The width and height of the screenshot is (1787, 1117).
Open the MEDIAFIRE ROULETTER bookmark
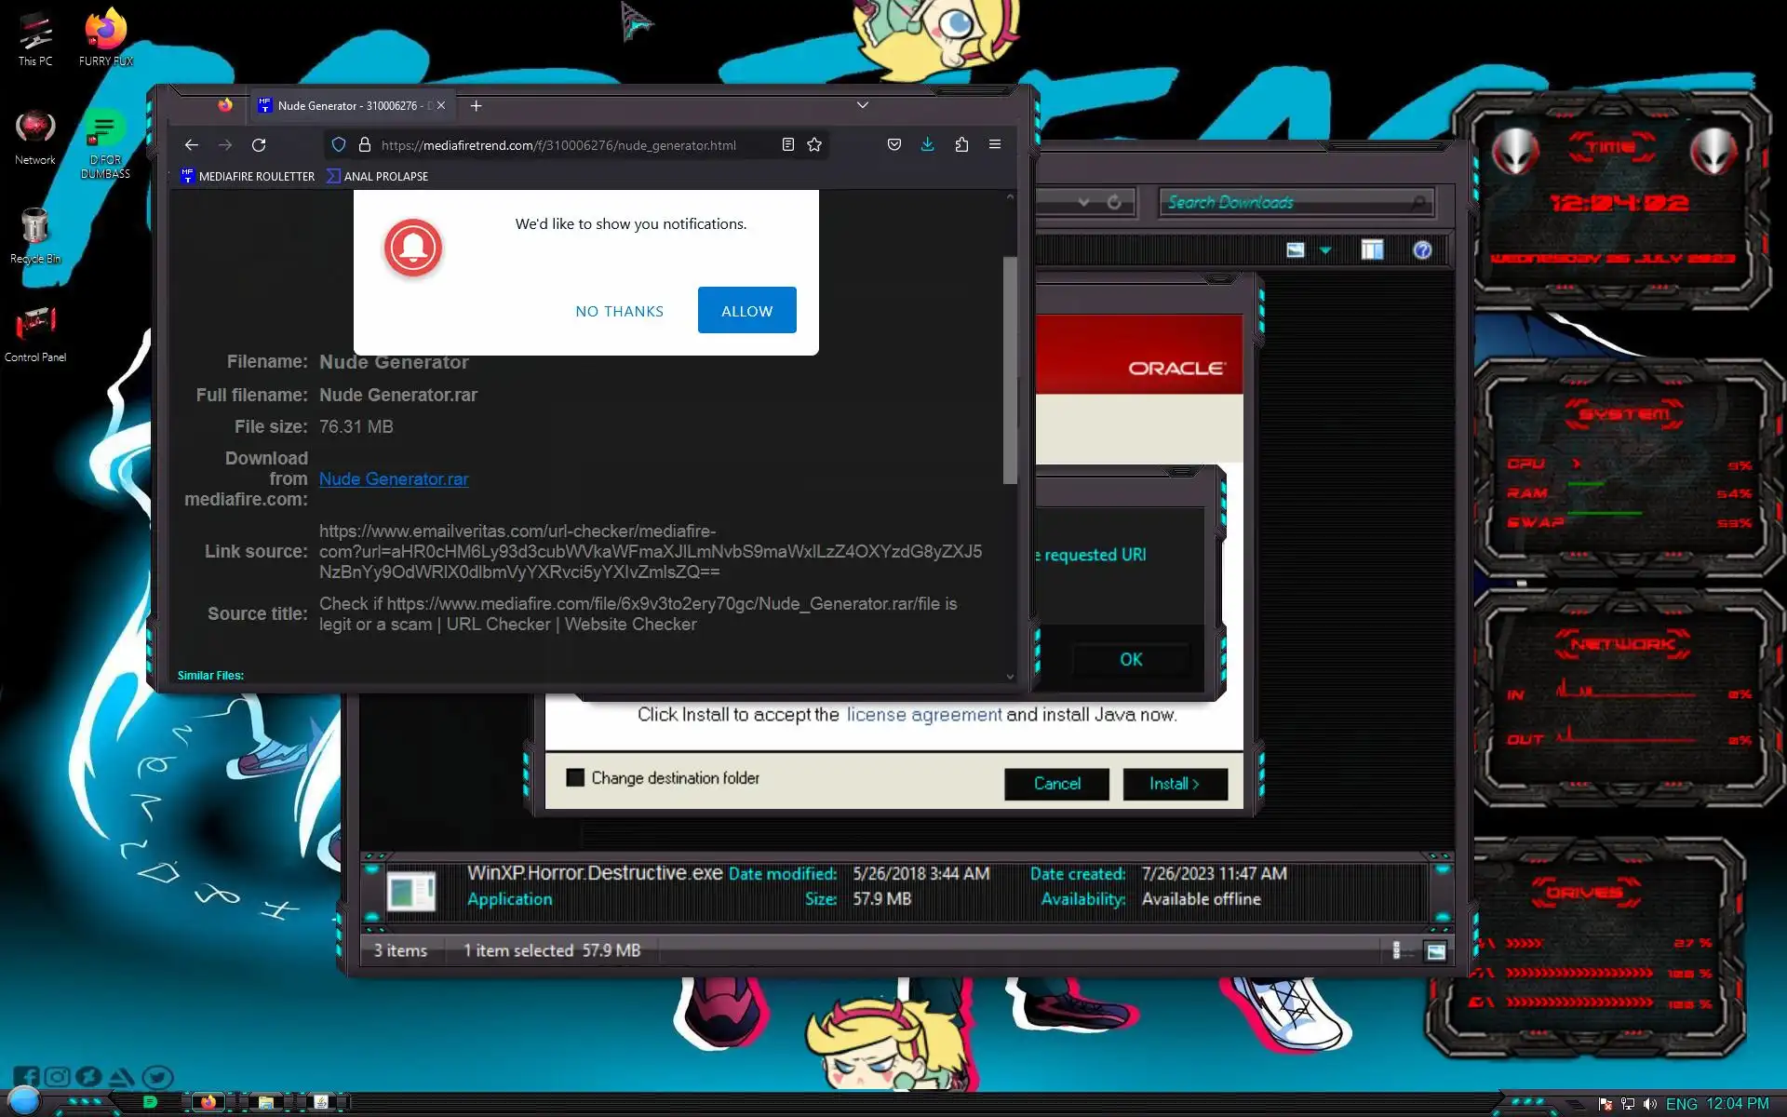click(x=248, y=176)
